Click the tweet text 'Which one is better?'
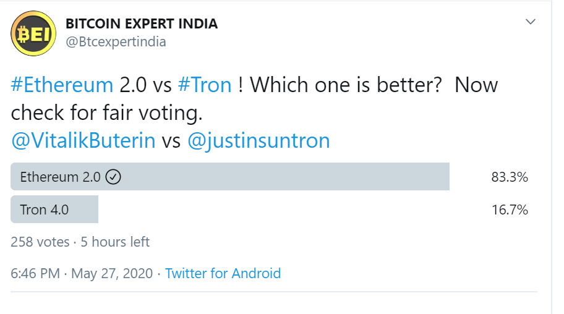 (x=346, y=85)
